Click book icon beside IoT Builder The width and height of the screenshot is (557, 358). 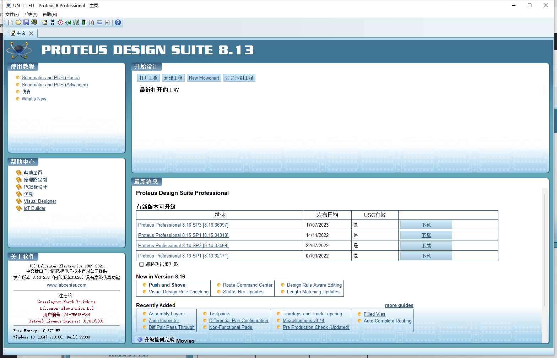[19, 208]
